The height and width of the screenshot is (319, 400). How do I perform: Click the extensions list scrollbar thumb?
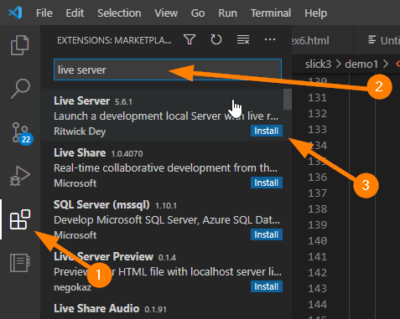pyautogui.click(x=288, y=100)
